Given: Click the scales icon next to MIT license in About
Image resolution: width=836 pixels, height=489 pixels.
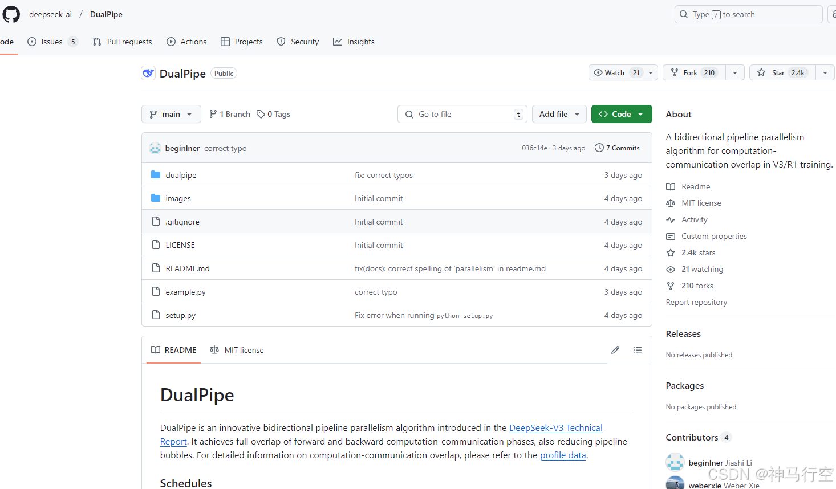Looking at the screenshot, I should (x=671, y=203).
